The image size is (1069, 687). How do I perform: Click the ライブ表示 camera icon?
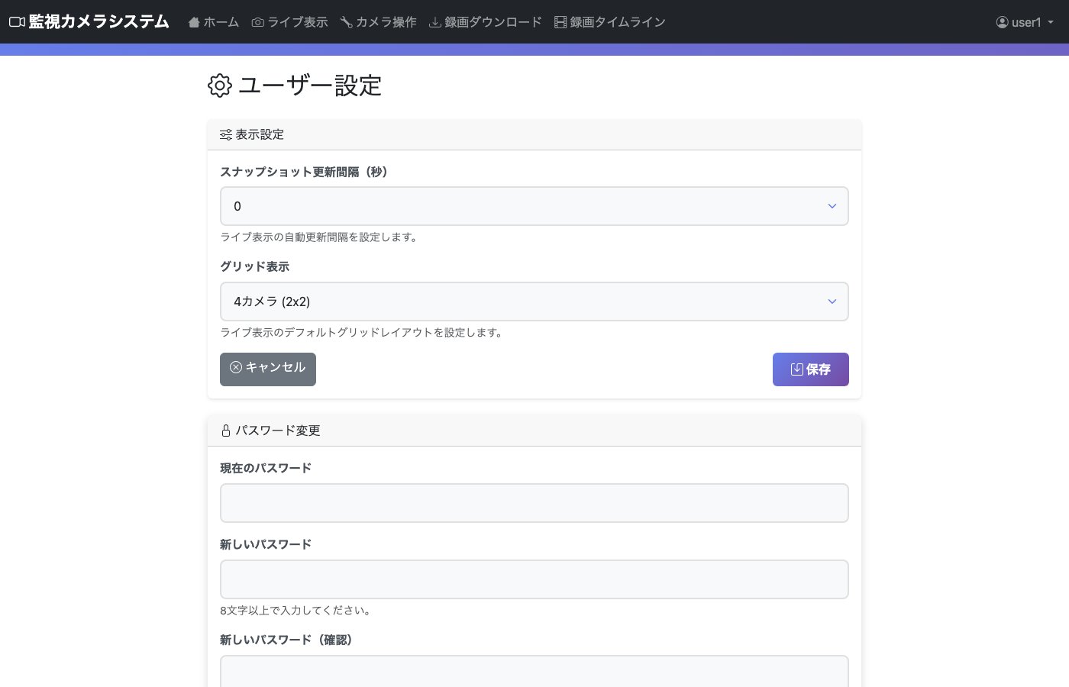(x=257, y=22)
